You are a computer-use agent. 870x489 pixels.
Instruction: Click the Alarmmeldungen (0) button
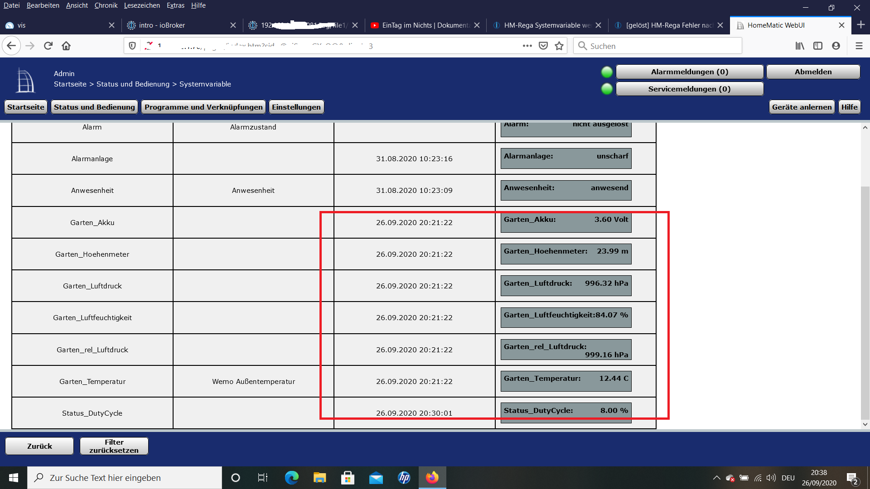point(690,72)
